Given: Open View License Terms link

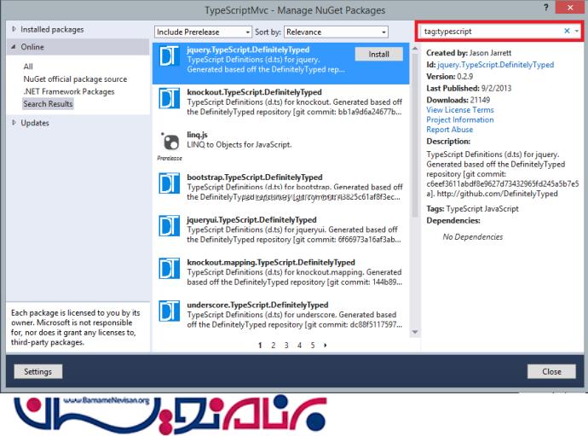Looking at the screenshot, I should pyautogui.click(x=460, y=110).
